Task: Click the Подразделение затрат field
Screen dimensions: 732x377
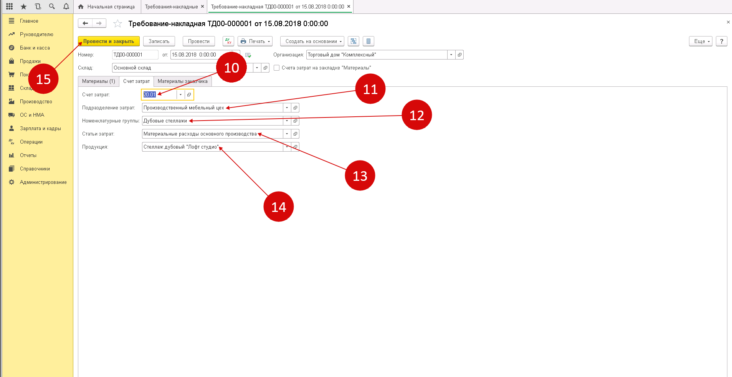Action: pos(212,108)
